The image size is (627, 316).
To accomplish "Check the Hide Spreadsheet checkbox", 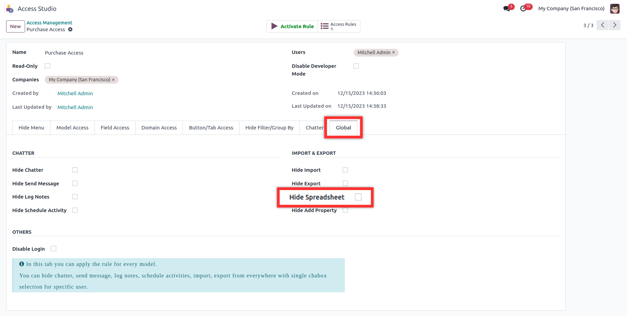I will coord(358,197).
